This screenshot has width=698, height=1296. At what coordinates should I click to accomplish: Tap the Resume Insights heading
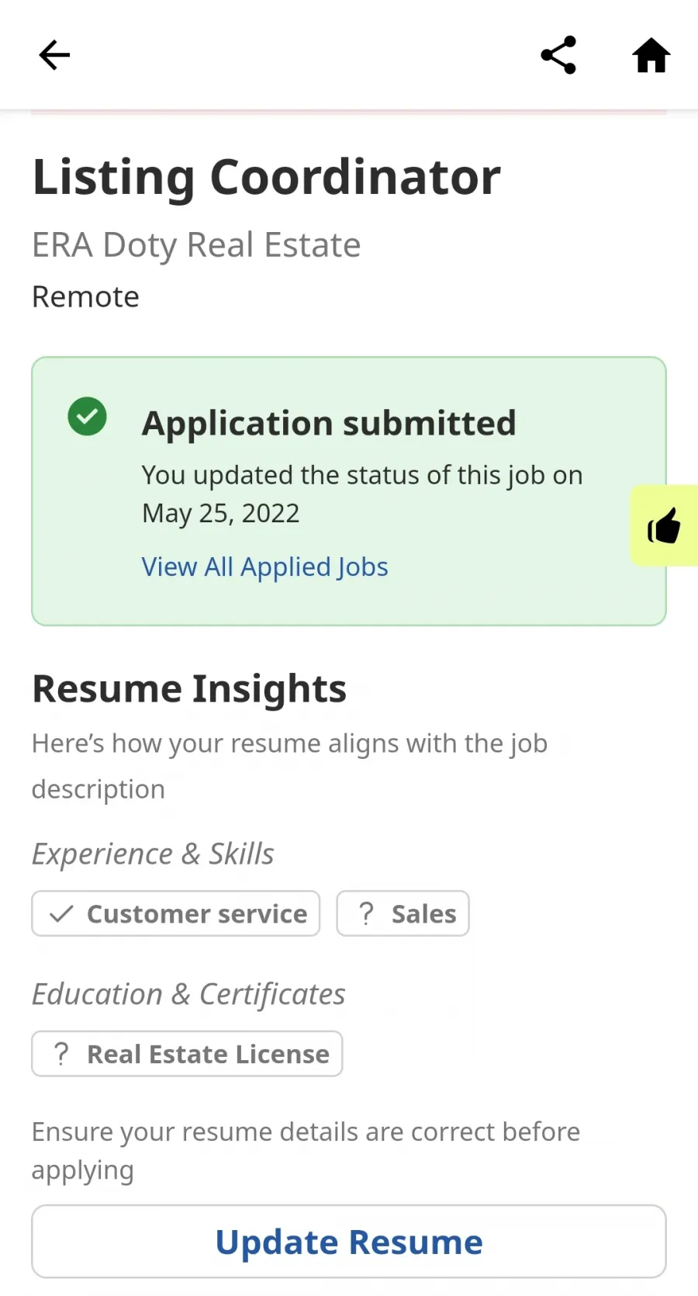[x=189, y=689]
